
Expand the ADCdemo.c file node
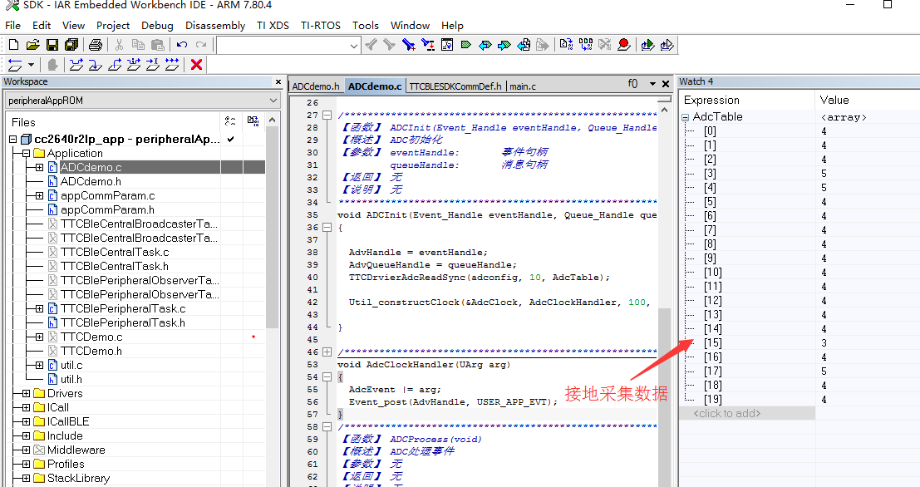click(39, 167)
